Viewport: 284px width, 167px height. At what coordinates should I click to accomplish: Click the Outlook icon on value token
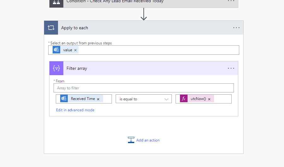coord(56,50)
